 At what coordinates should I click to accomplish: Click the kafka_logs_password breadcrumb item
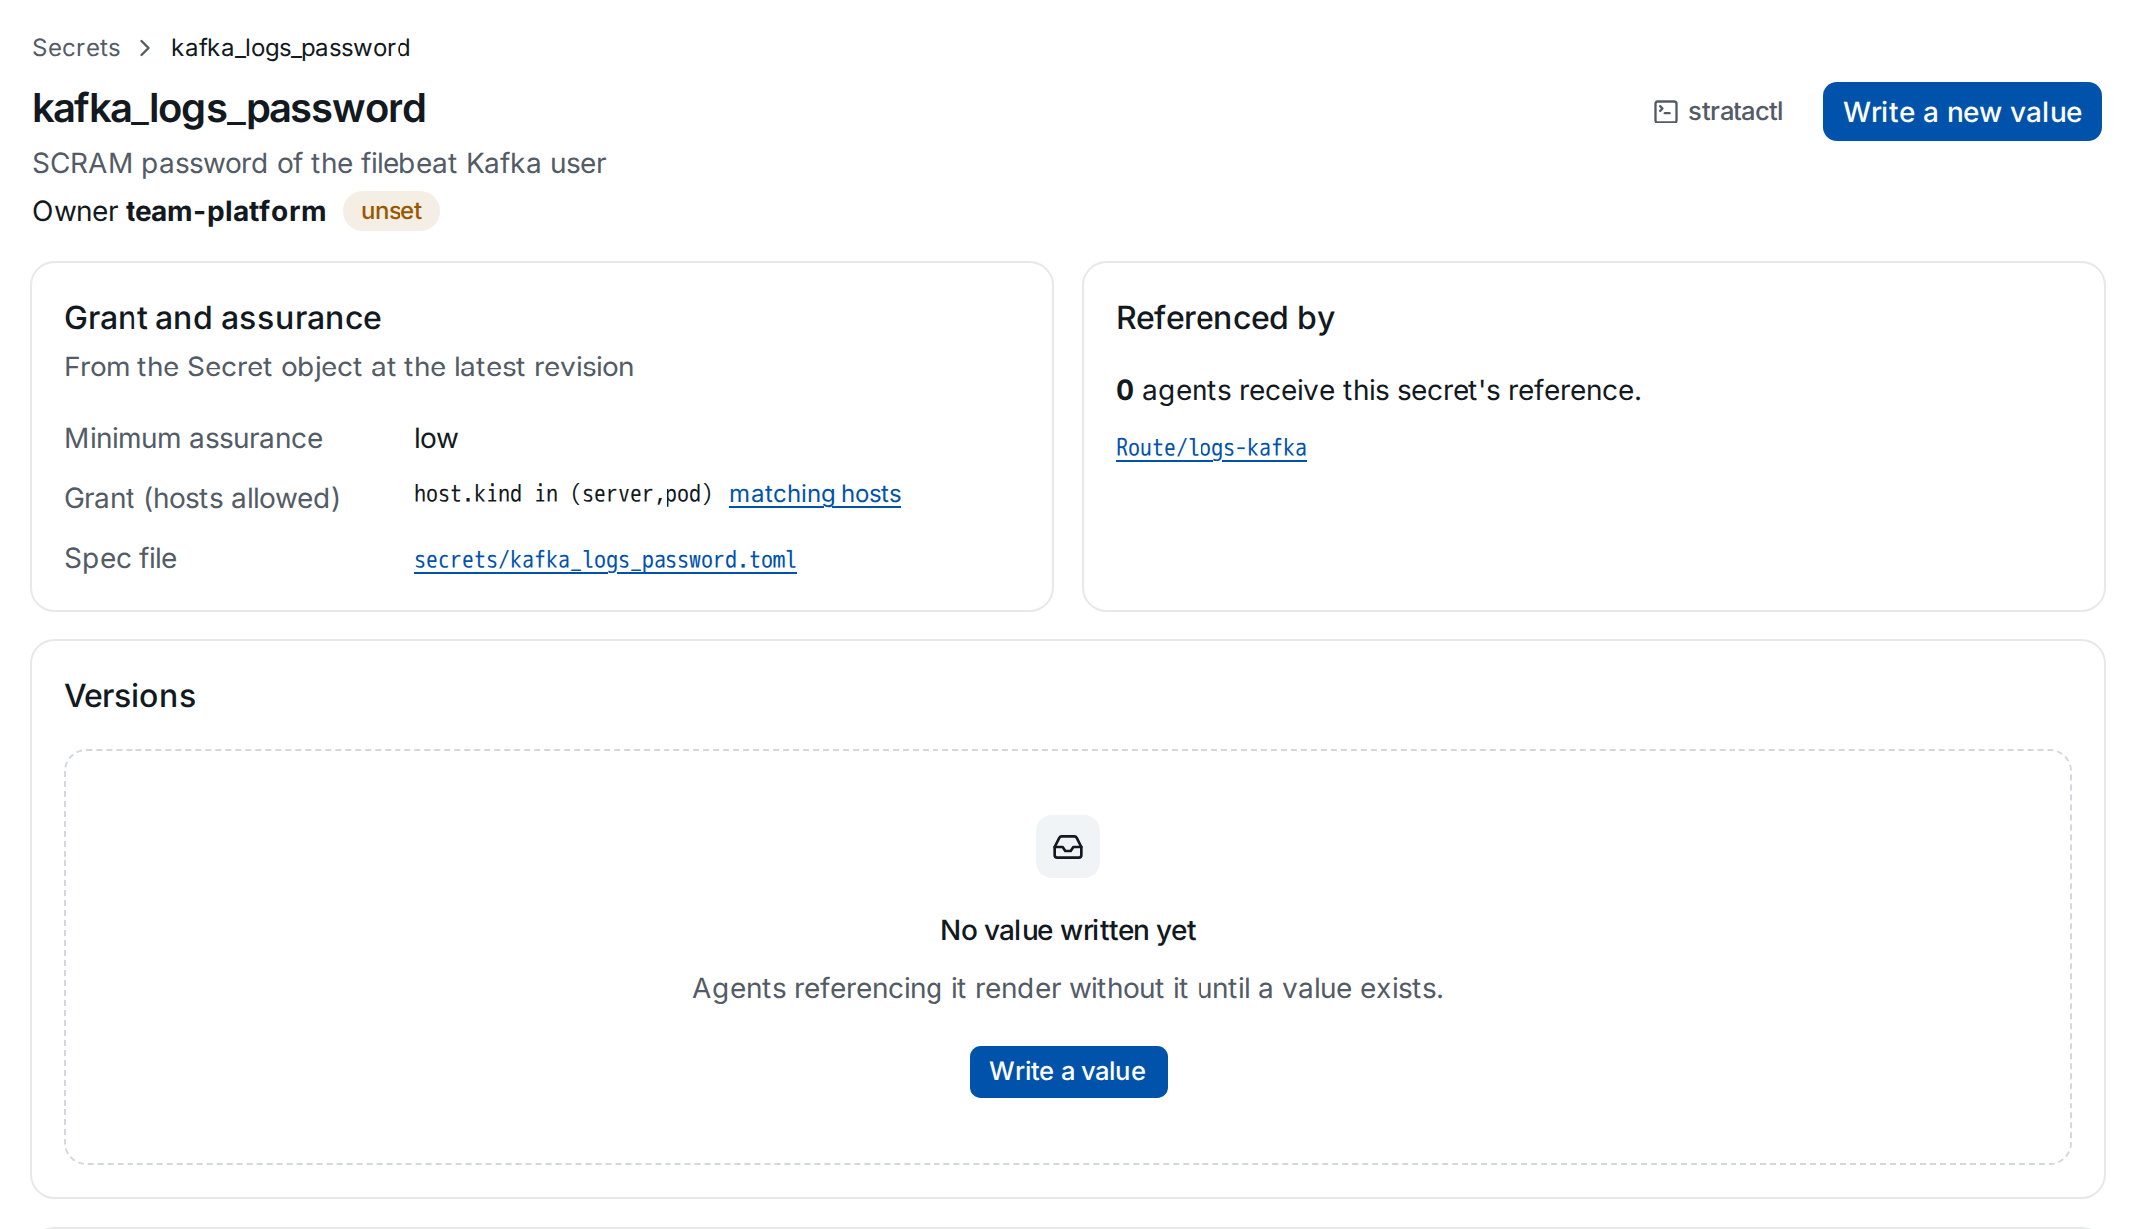291,48
